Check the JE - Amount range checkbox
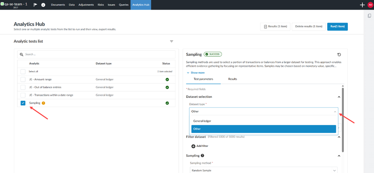Viewport: 374px width, 173px height. (x=23, y=80)
